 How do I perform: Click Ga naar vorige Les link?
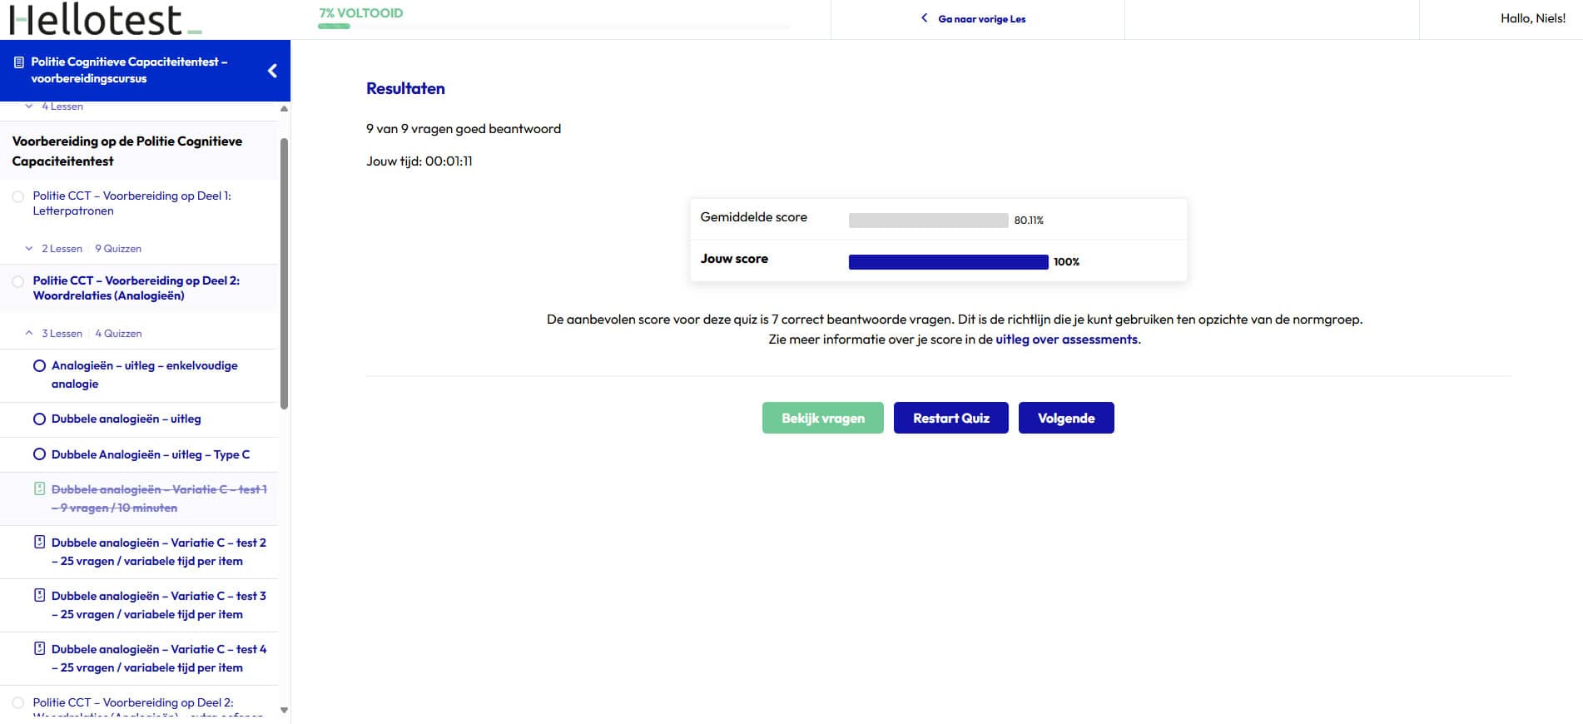point(981,19)
